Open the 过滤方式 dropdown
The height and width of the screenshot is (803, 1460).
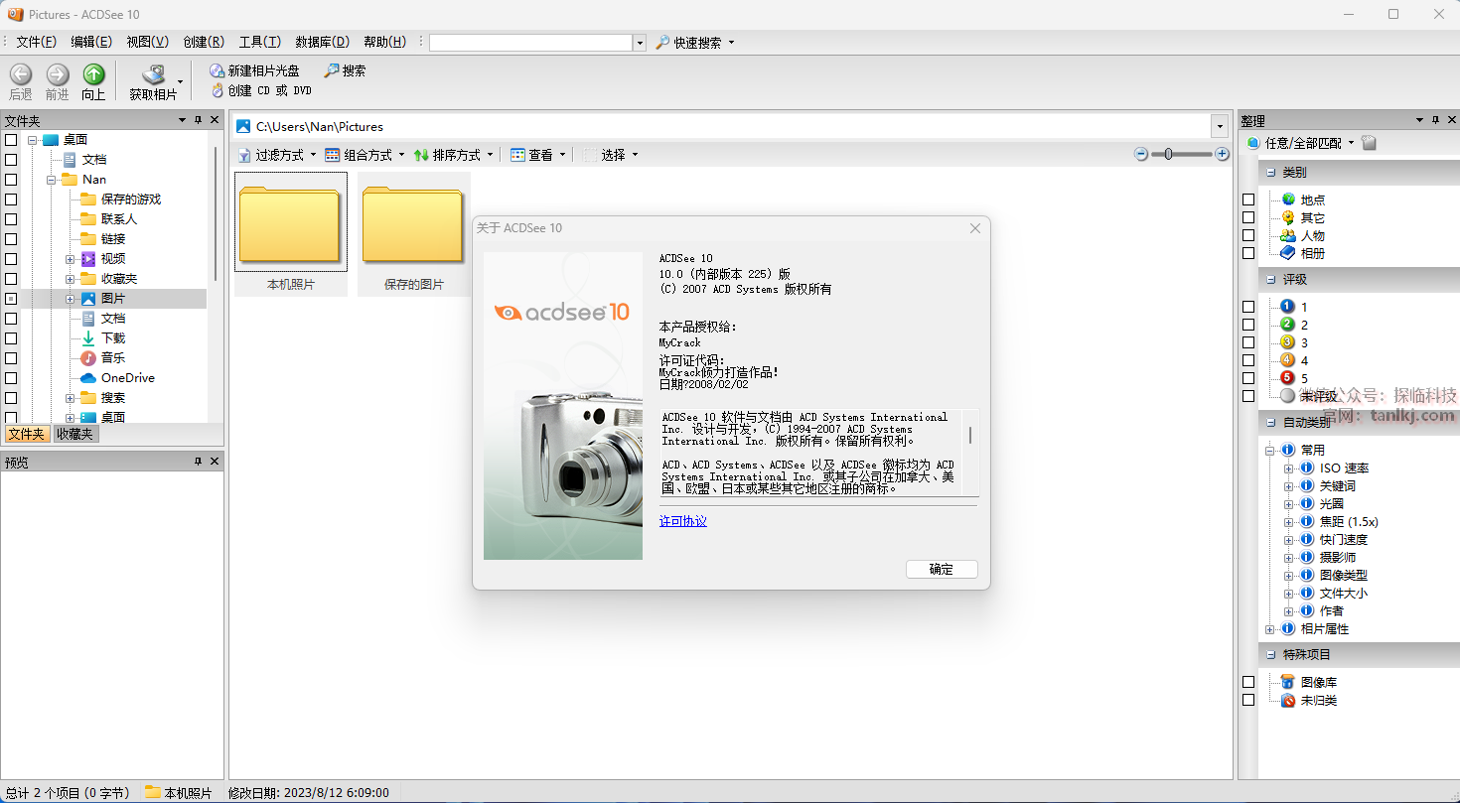pos(276,155)
